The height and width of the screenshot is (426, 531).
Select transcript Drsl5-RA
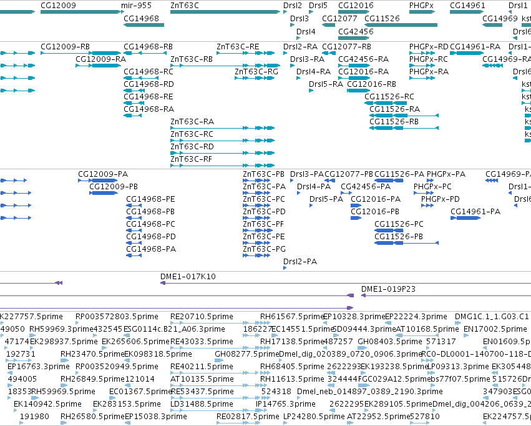326,84
